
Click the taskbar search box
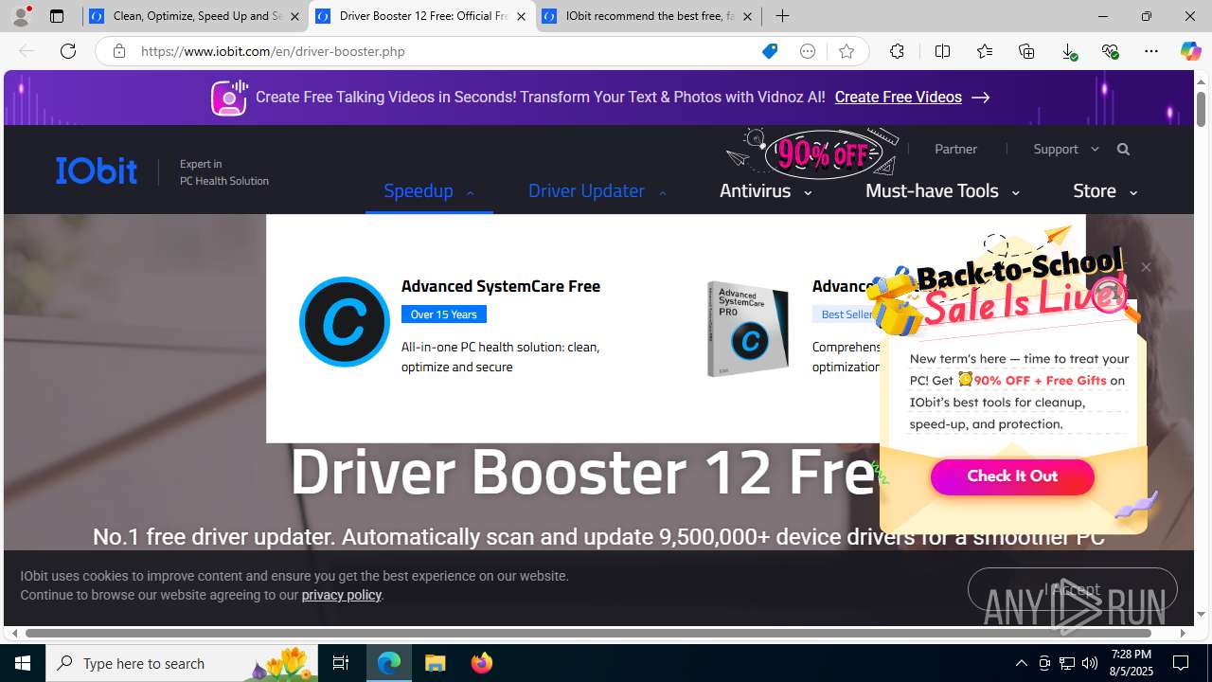tap(182, 663)
